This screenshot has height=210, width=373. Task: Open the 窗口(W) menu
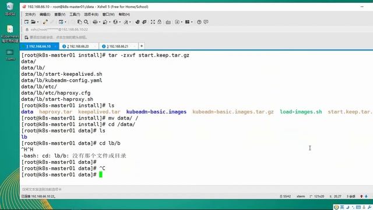[x=108, y=14]
